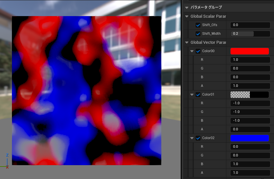Select the Color01 A value field
Screen dimensions: 274x179
[x=250, y=129]
